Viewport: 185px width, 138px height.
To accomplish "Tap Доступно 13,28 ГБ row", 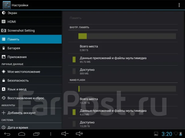I will point(123,124).
